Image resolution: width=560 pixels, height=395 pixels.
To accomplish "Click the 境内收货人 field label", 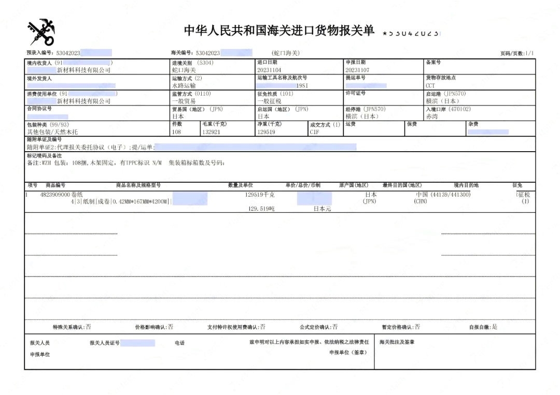I will click(x=39, y=63).
